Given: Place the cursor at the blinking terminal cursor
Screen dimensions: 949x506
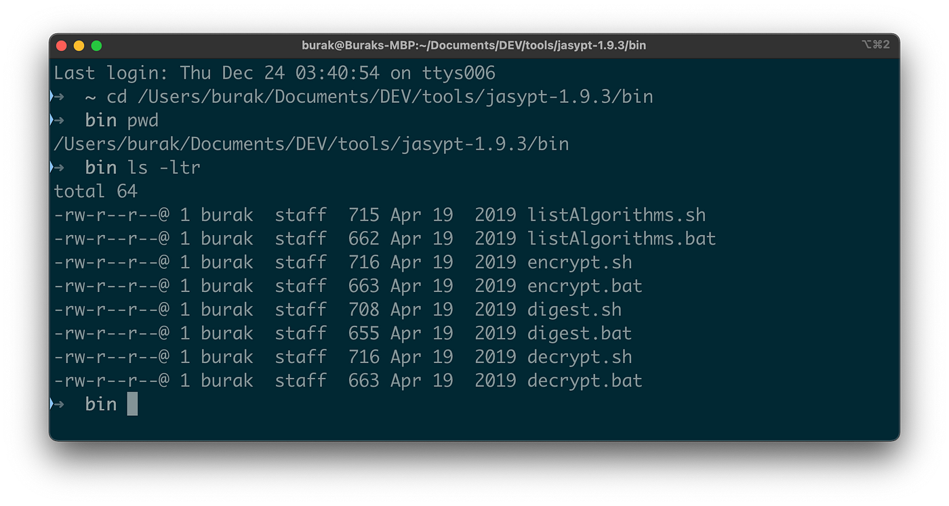Looking at the screenshot, I should [x=132, y=404].
